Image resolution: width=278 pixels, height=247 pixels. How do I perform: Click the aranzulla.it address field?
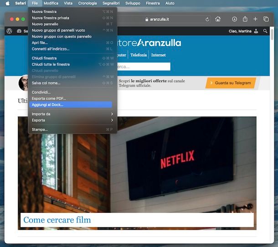[x=163, y=19]
